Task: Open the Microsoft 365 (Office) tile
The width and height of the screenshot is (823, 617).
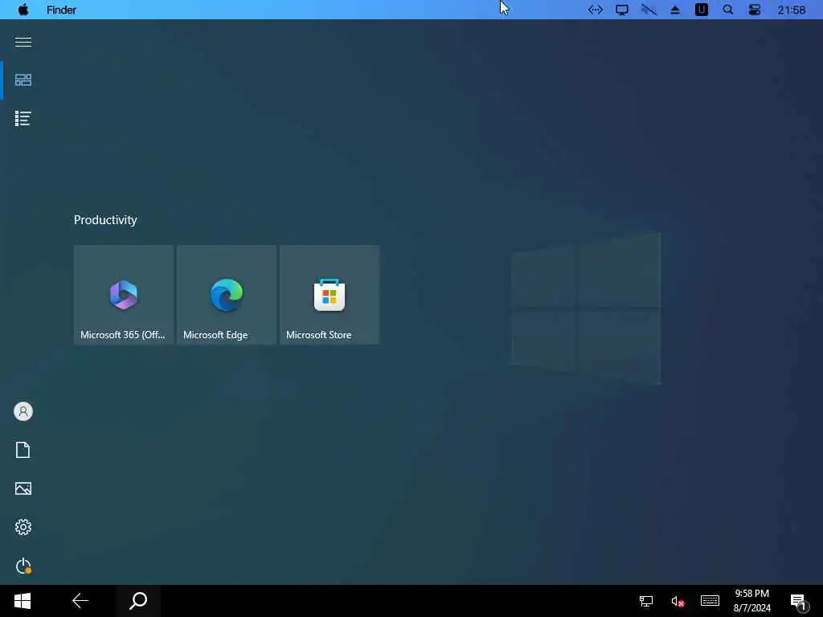Action: [x=124, y=295]
